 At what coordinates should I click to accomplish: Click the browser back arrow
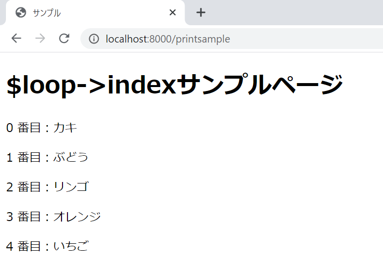point(16,39)
